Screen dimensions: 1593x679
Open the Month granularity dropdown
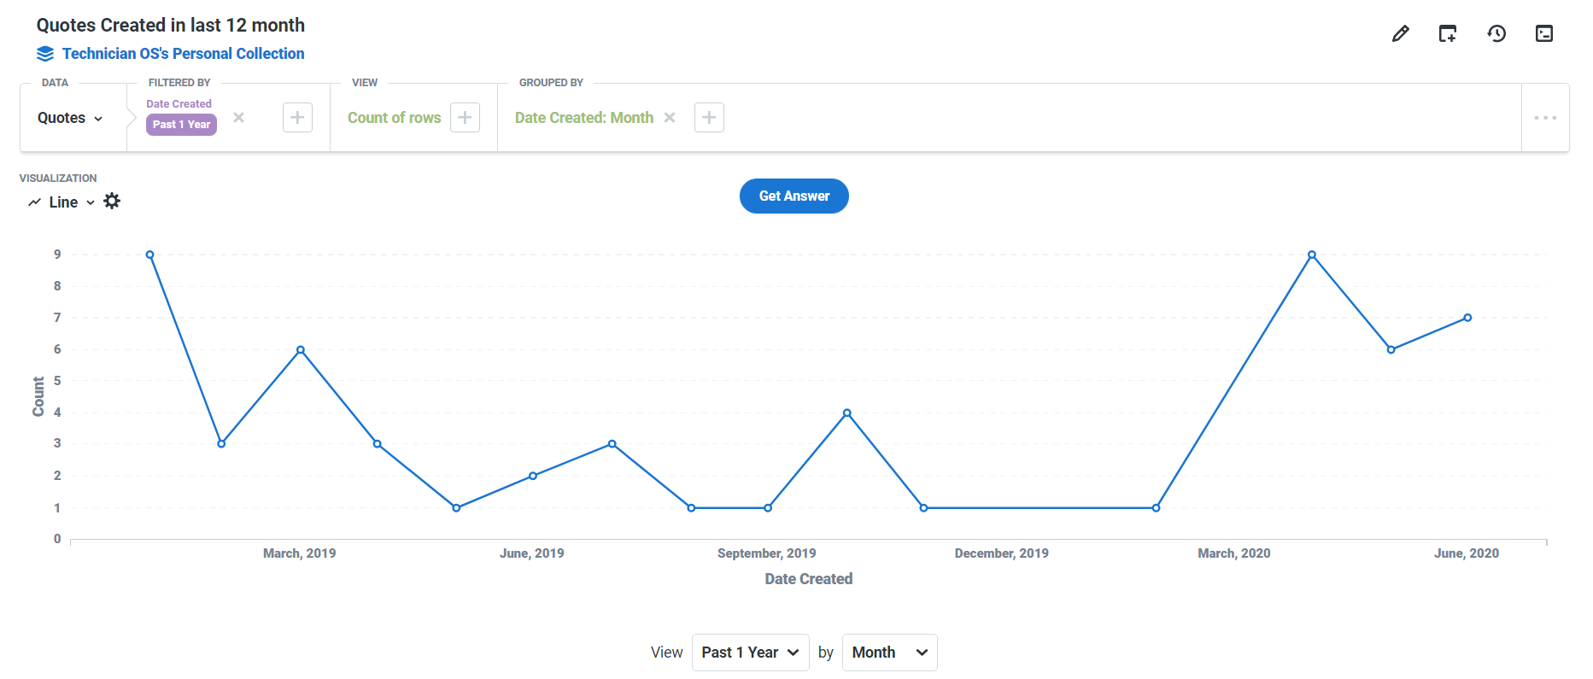(x=889, y=653)
